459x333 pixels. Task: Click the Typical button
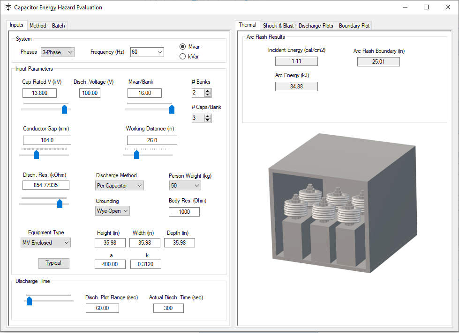[x=53, y=263]
